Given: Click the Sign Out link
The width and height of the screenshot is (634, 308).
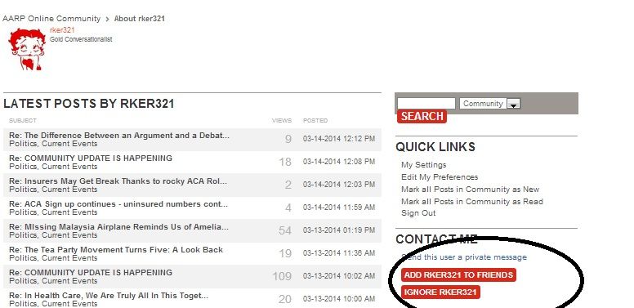Looking at the screenshot, I should (418, 213).
